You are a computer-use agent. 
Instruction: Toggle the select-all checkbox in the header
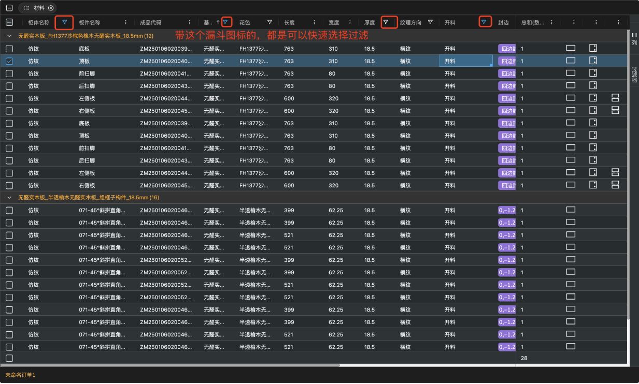pos(9,22)
